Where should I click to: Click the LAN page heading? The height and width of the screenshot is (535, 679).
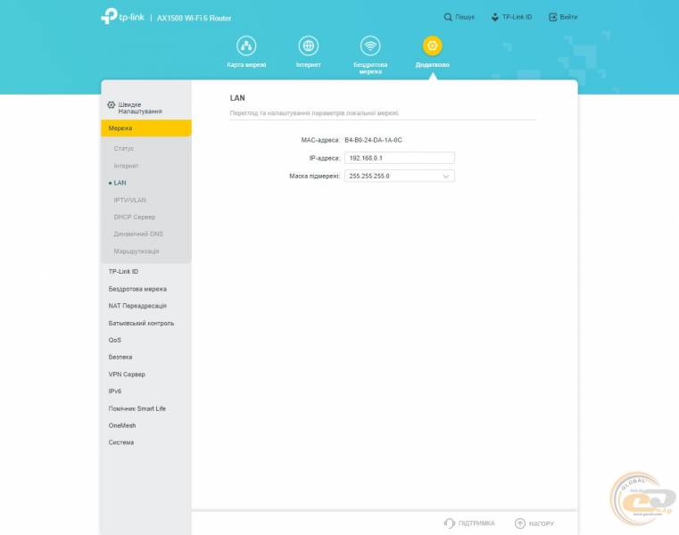(x=237, y=98)
